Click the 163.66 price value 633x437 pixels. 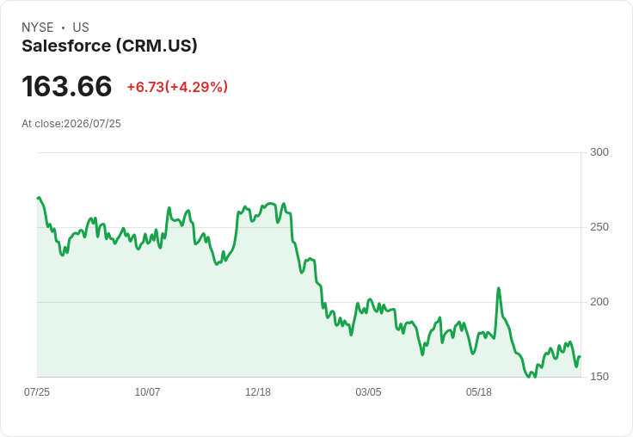pos(66,86)
